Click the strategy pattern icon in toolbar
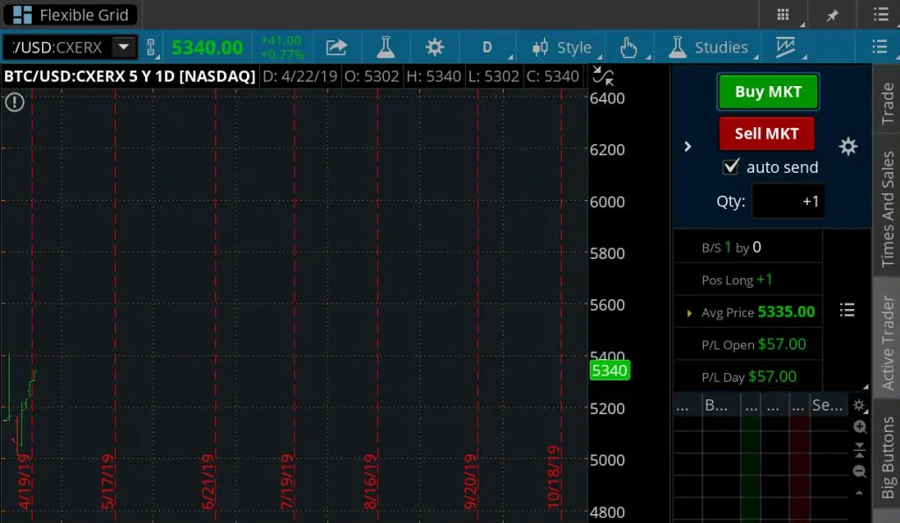900x523 pixels. (787, 47)
